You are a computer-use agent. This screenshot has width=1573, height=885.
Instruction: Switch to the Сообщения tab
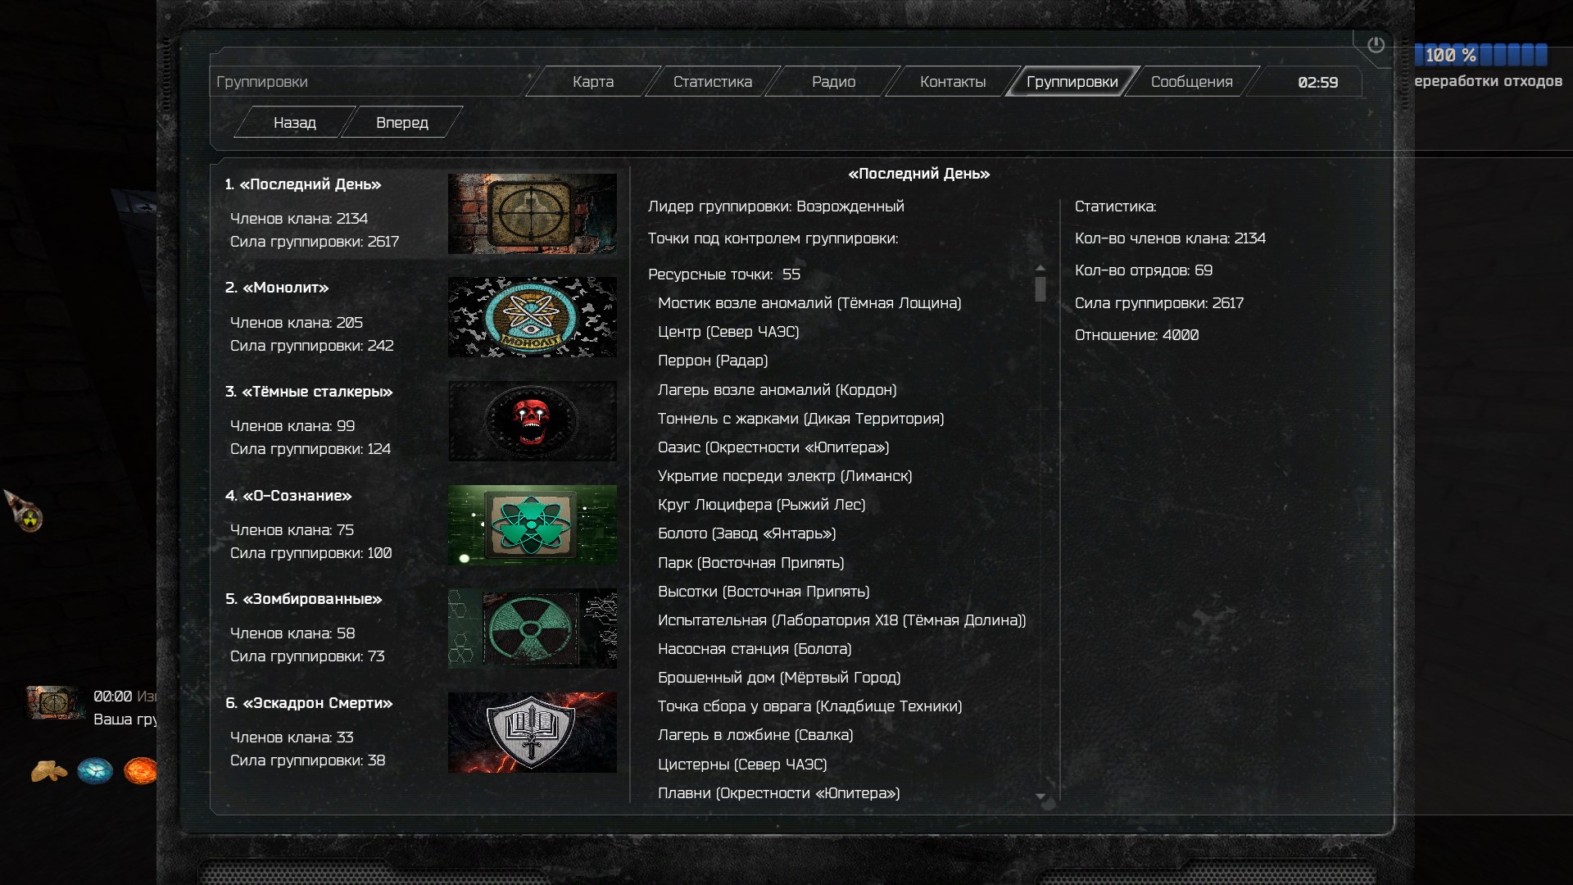(x=1192, y=82)
